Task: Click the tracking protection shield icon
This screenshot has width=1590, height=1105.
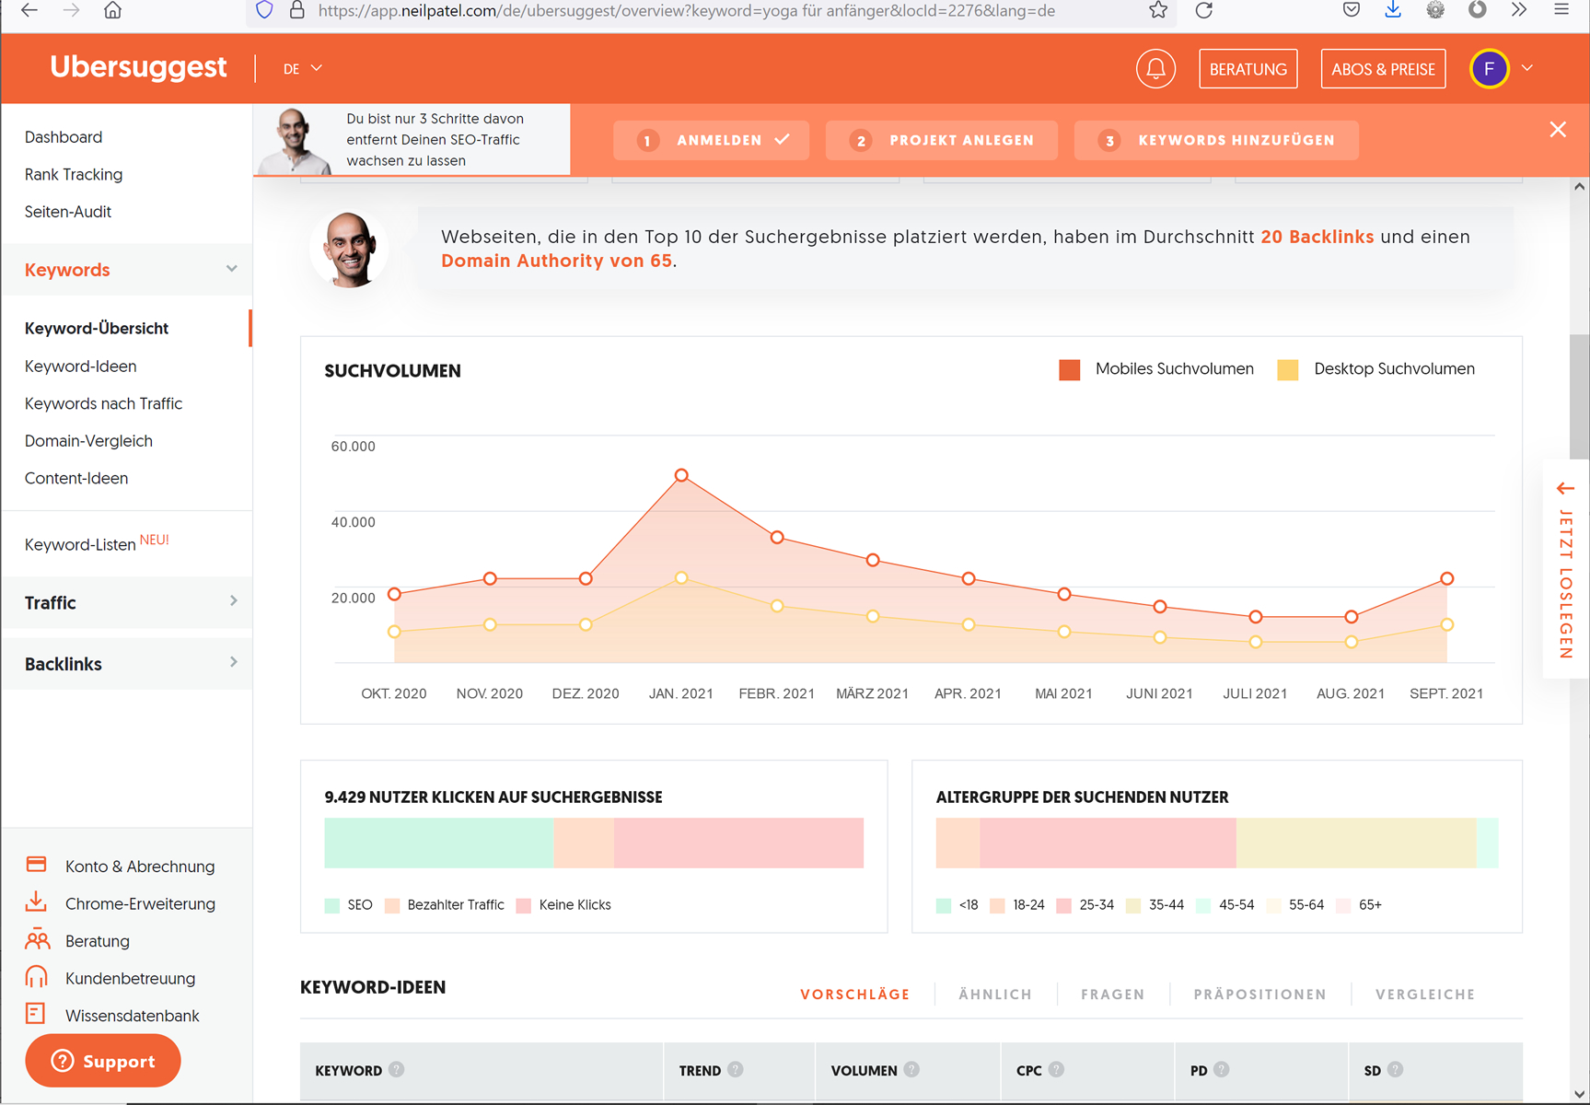Action: 264,10
